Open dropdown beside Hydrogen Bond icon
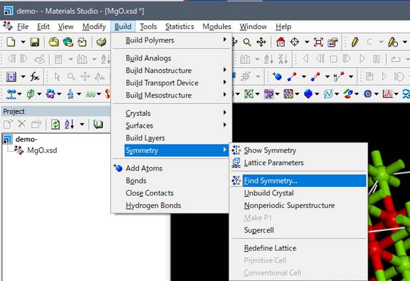This screenshot has height=281, width=410. click(x=351, y=77)
